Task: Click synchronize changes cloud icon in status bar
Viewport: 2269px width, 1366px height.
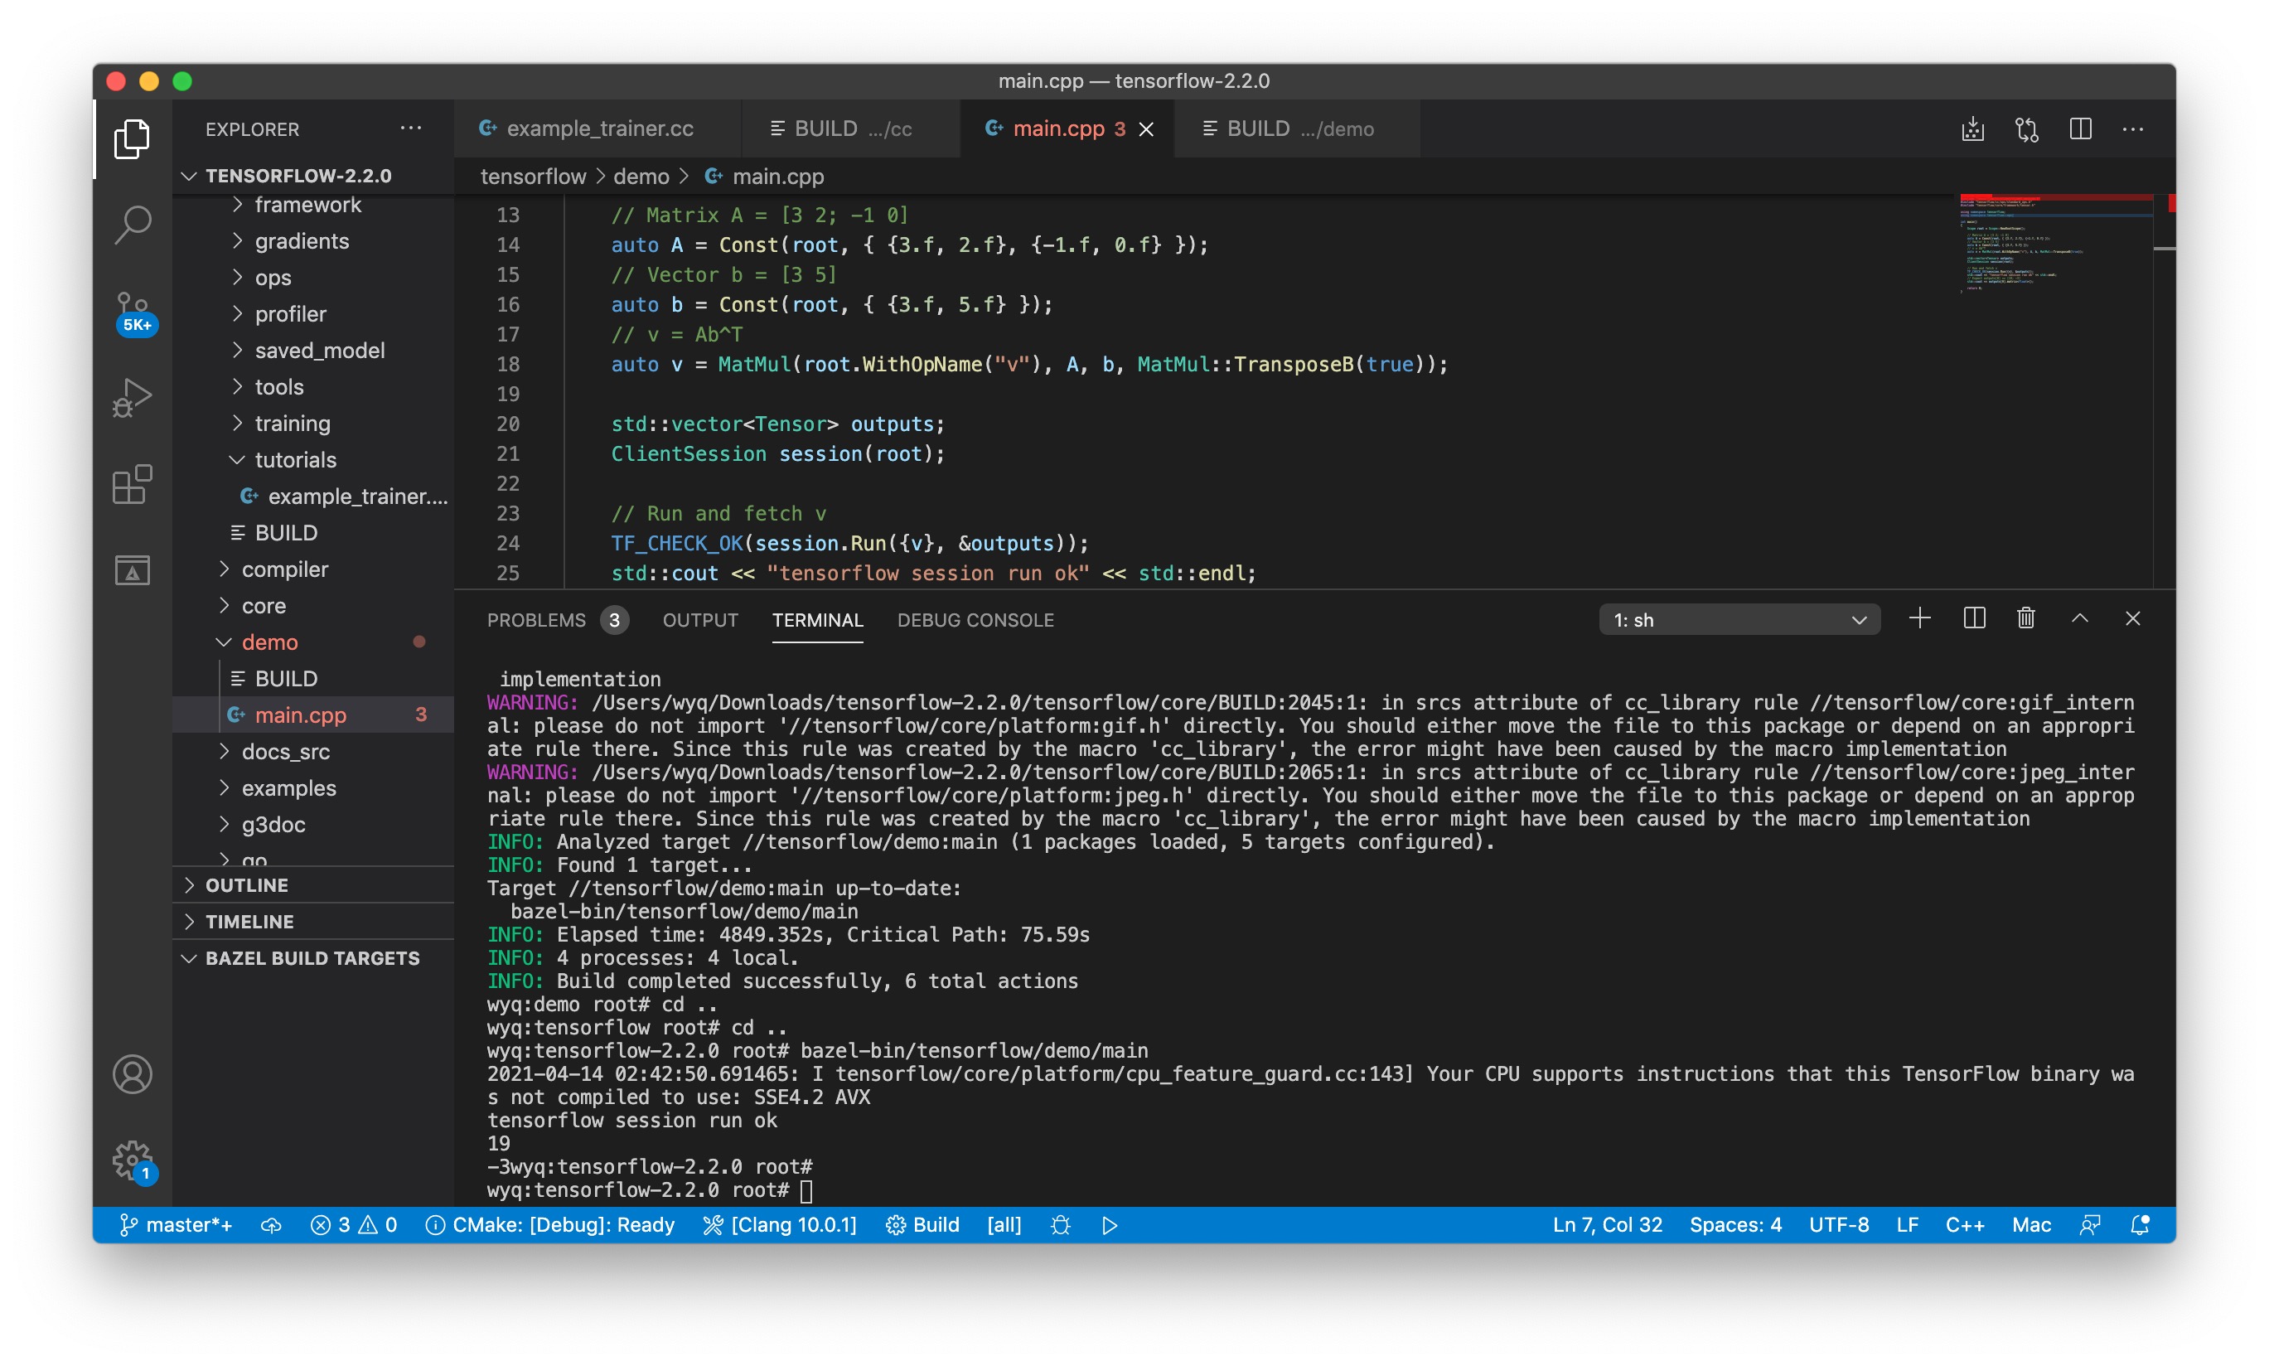Action: [x=270, y=1225]
